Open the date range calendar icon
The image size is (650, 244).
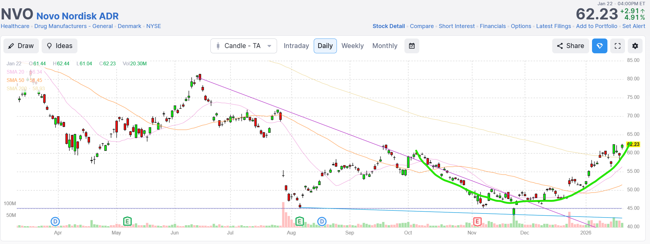[x=412, y=46]
